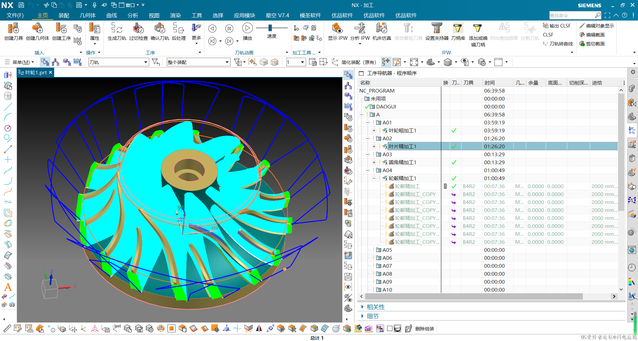Click the Save icon in title bar

21,5
